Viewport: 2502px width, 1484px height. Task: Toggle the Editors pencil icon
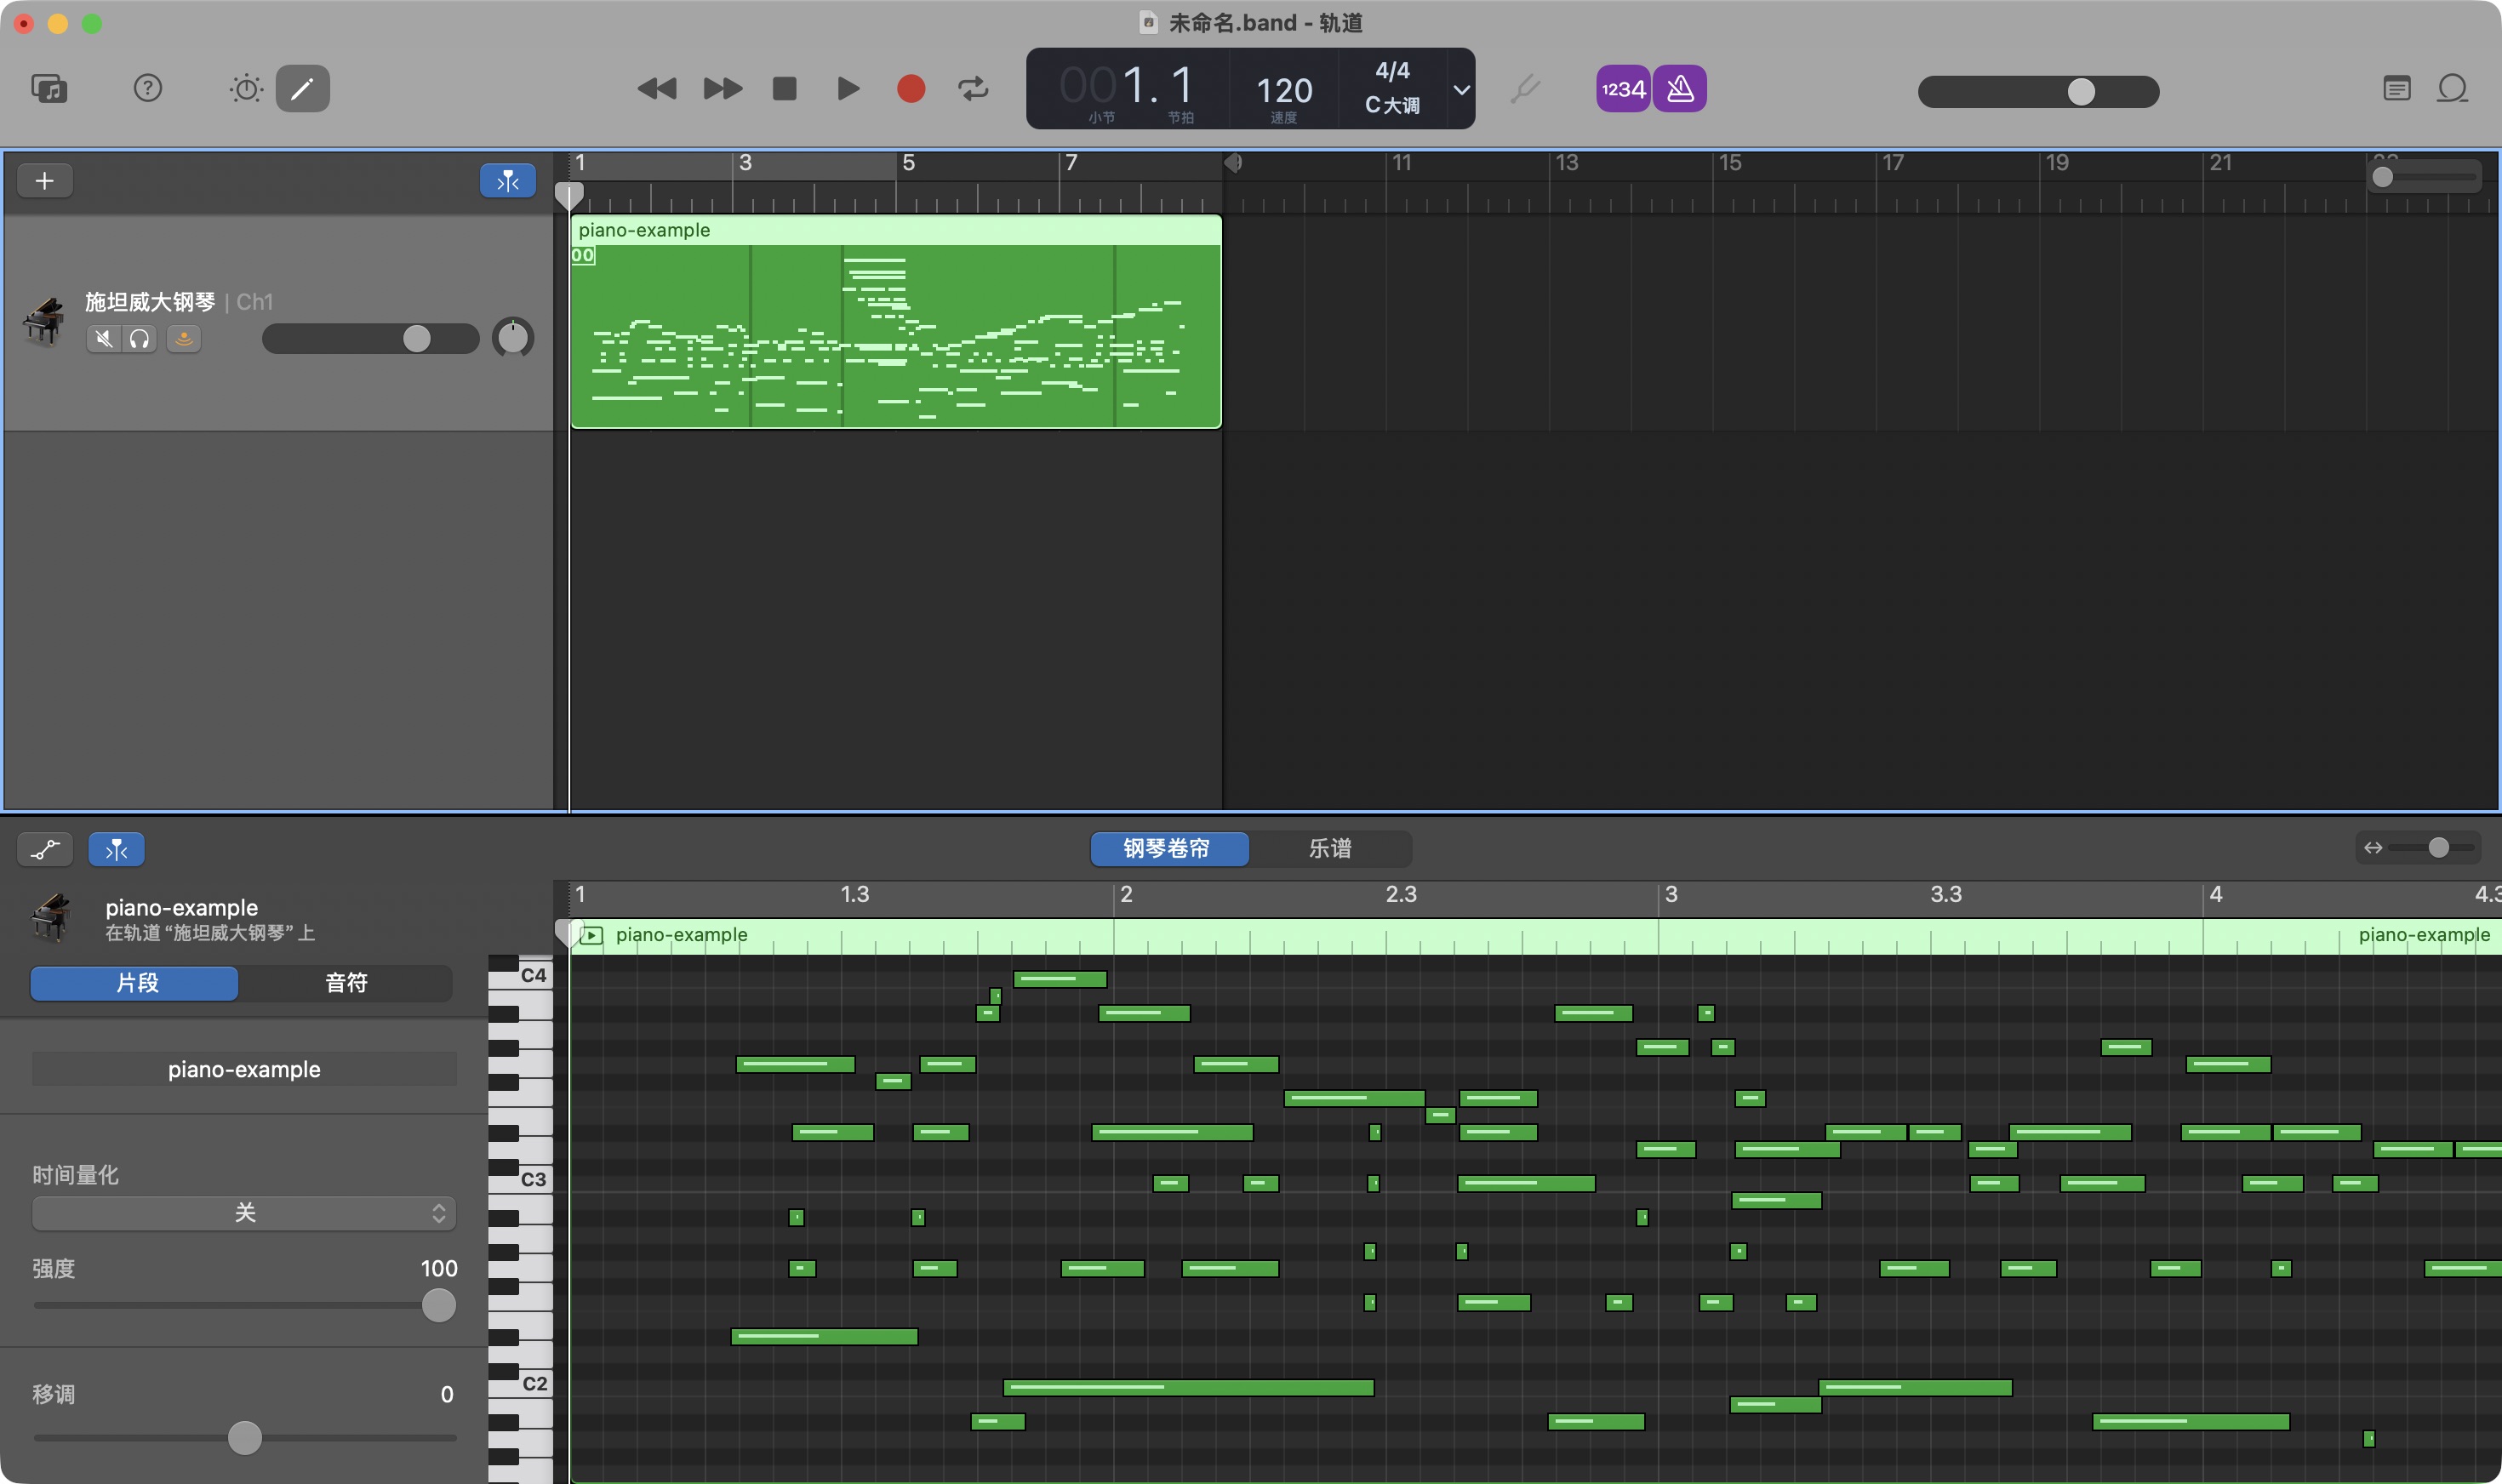(x=302, y=89)
